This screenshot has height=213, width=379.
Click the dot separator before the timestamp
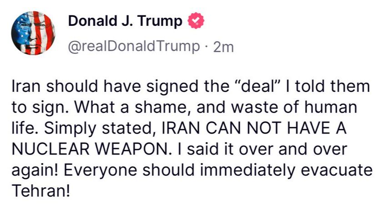[x=207, y=47]
